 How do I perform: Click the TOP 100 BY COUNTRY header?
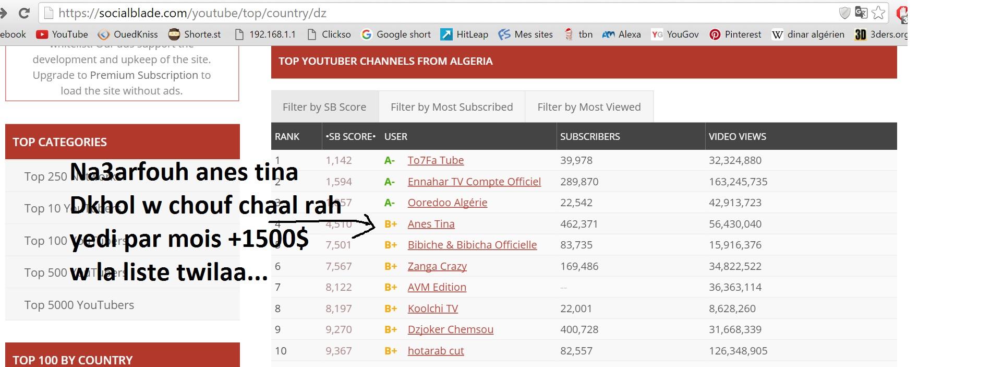[x=123, y=355]
